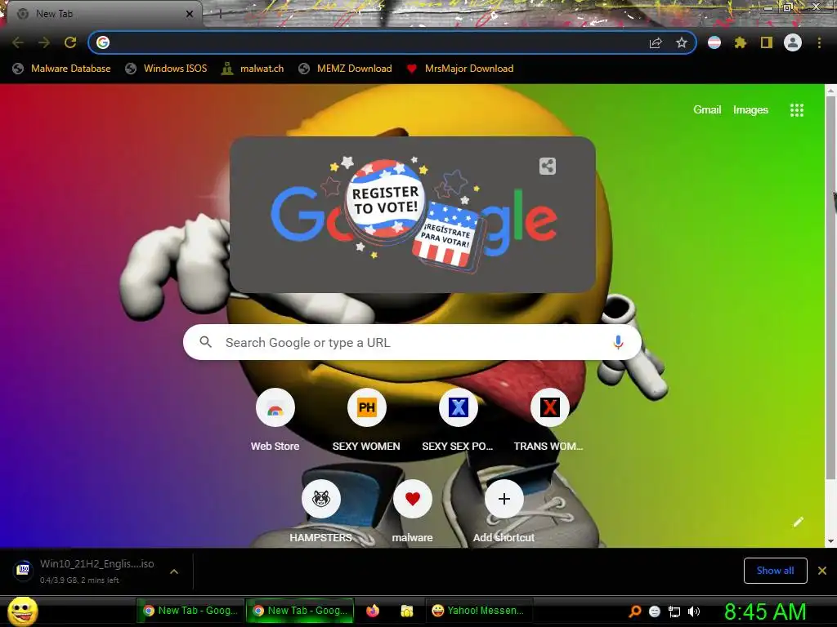Screen dimensions: 837x627
Task: Open the blue X shortcut tile
Action: 458,408
